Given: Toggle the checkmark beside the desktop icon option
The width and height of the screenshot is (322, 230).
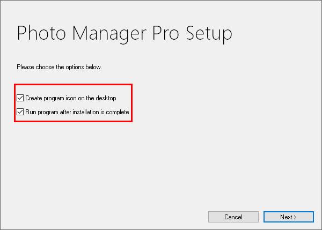Looking at the screenshot, I should point(20,98).
